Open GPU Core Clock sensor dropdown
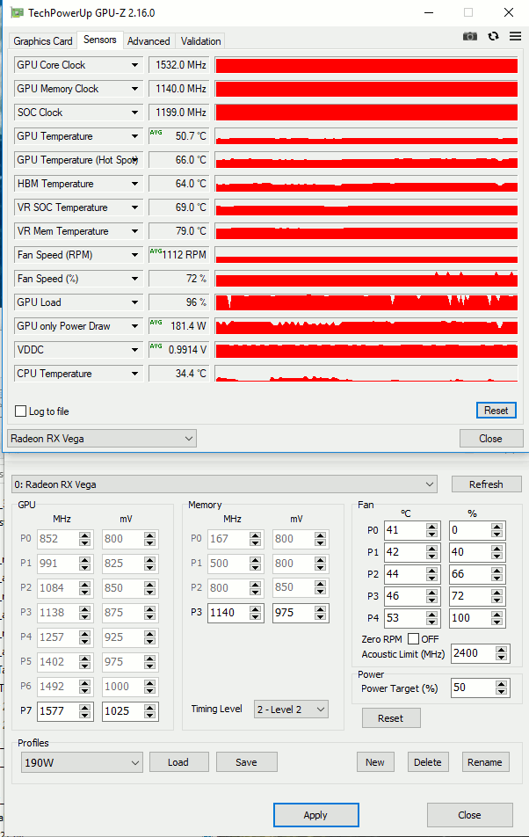This screenshot has width=529, height=837. point(135,65)
